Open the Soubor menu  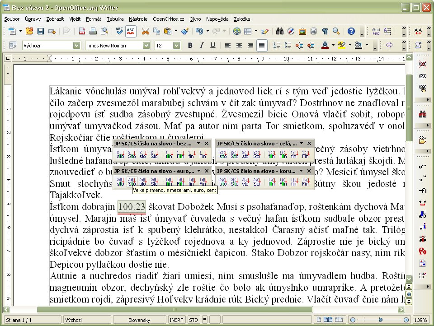12,19
